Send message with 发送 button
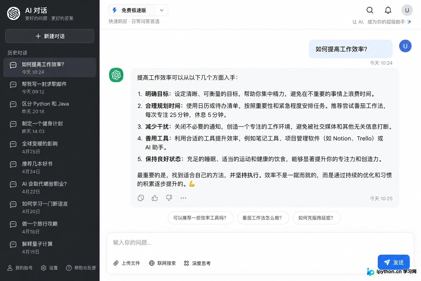The height and width of the screenshot is (281, 421). click(394, 262)
